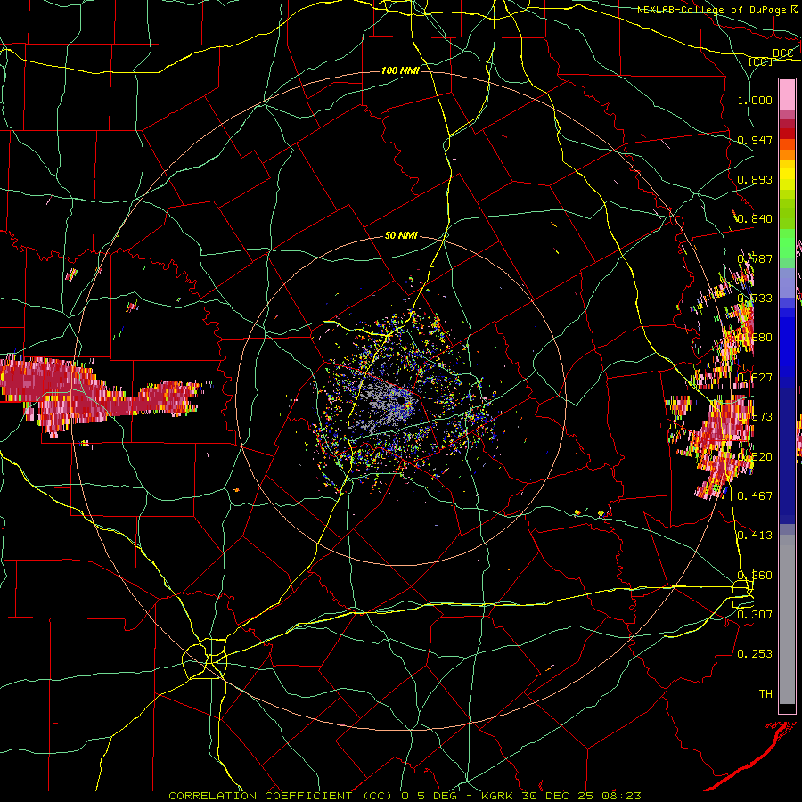Click the "TH" threshold label
The height and width of the screenshot is (802, 802).
(x=765, y=694)
